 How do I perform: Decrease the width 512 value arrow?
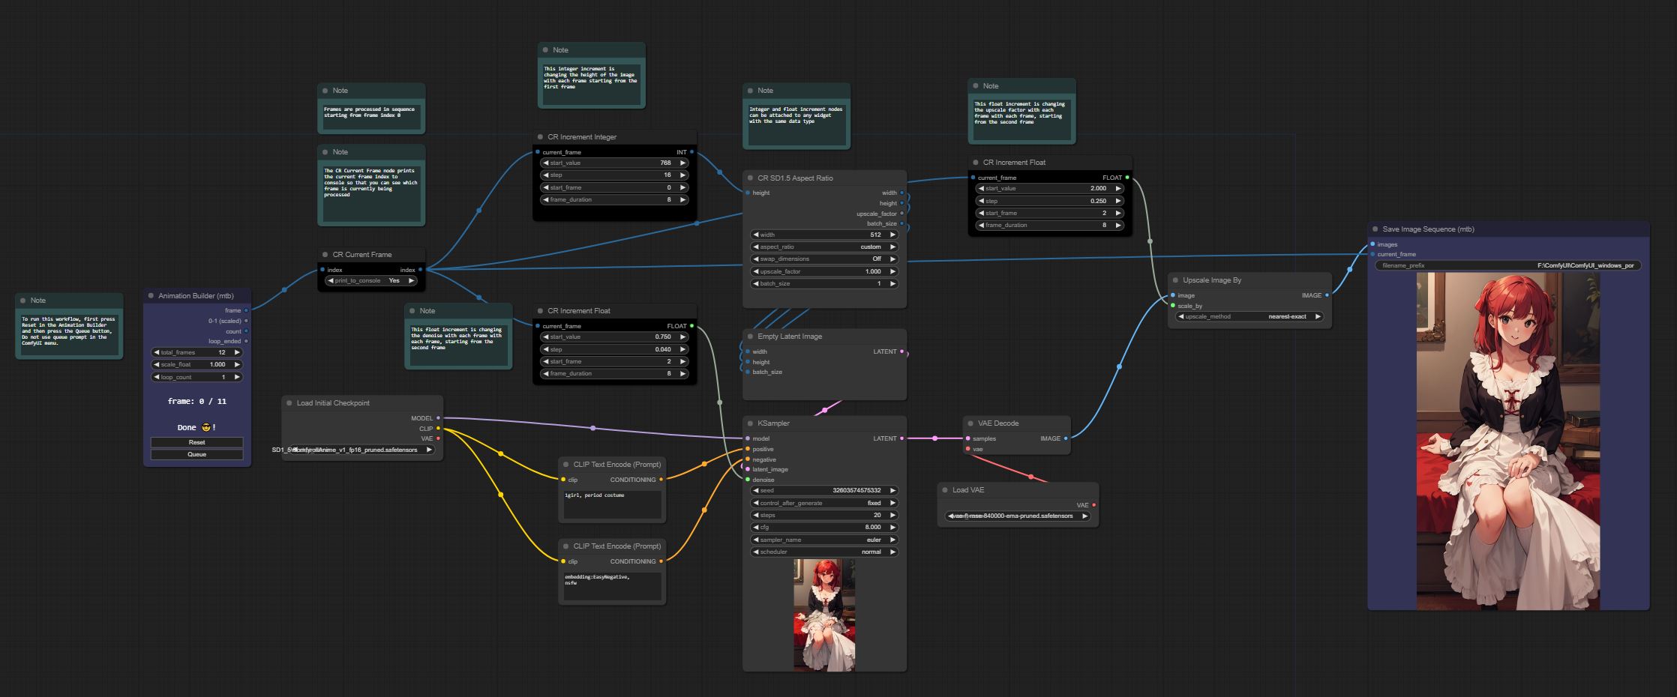756,235
